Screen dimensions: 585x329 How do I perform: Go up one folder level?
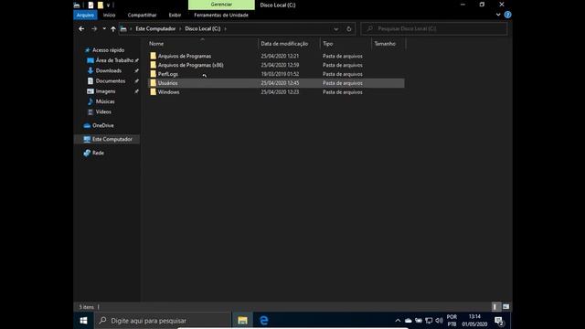pyautogui.click(x=113, y=28)
